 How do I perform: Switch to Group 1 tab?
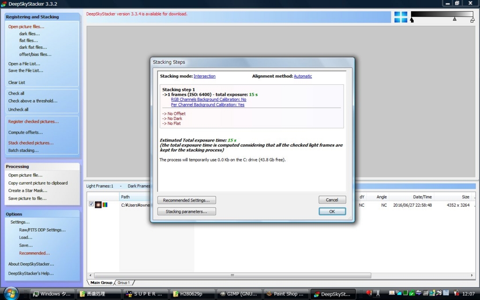tap(123, 283)
